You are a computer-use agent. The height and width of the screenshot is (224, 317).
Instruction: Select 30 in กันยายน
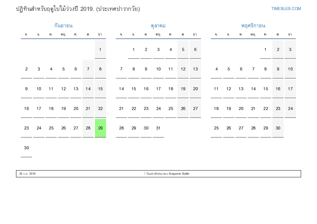pos(27,148)
